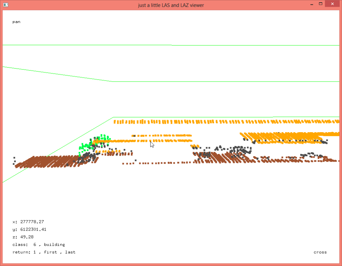Maximize the LAS viewer window
The height and width of the screenshot is (266, 342).
[x=320, y=4]
